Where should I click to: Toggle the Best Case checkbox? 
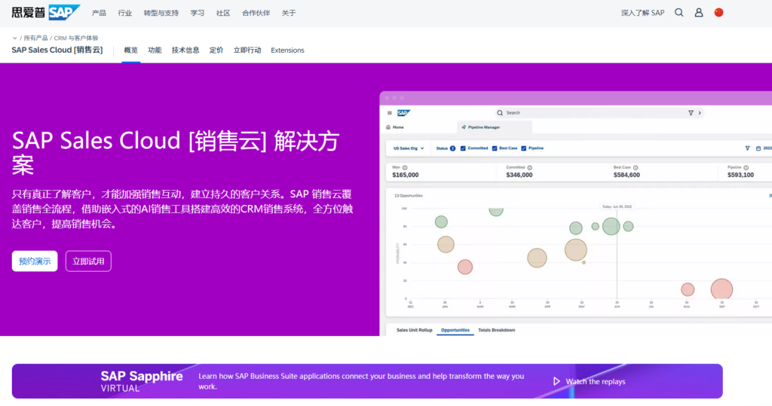pos(495,148)
